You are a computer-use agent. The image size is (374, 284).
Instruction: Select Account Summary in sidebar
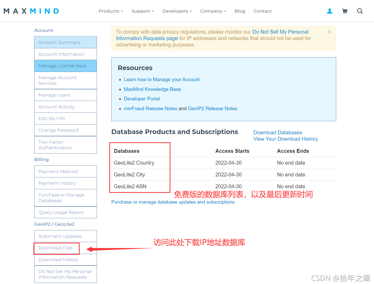coord(66,42)
